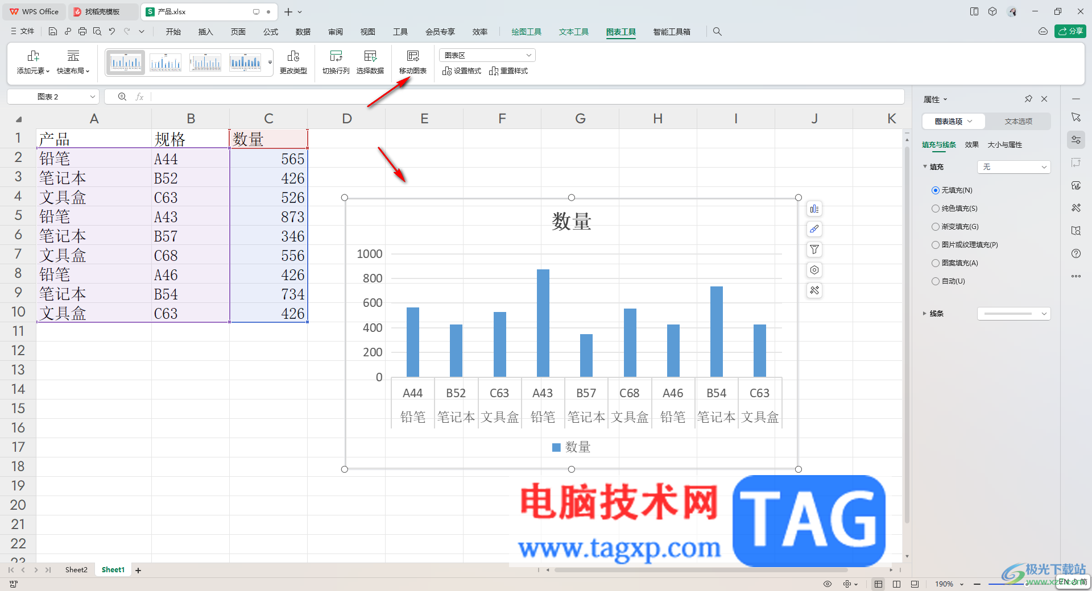Click the Print Preview icon
1092x591 pixels.
[x=97, y=32]
